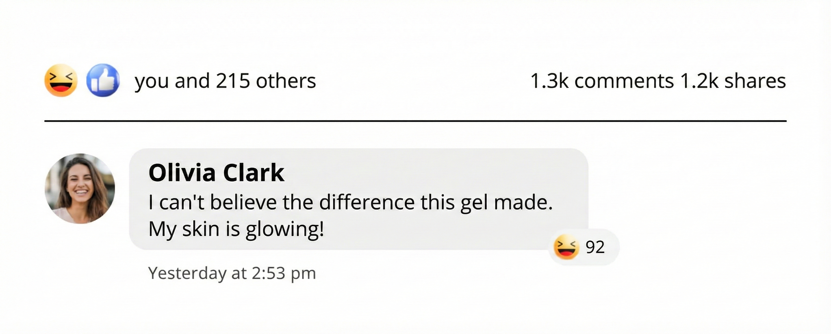Click the "My skin is glowing!" line
This screenshot has height=334, width=831.
(x=236, y=229)
